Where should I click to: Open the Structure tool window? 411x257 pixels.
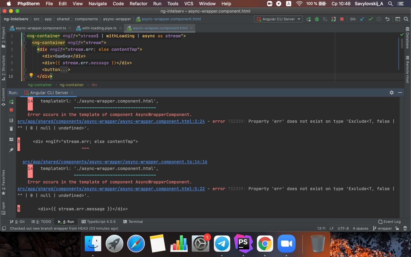(x=4, y=67)
